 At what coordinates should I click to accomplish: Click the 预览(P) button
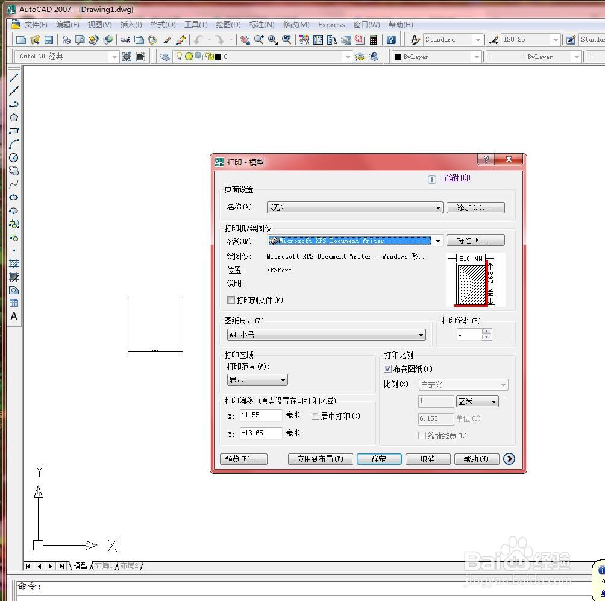(x=243, y=459)
